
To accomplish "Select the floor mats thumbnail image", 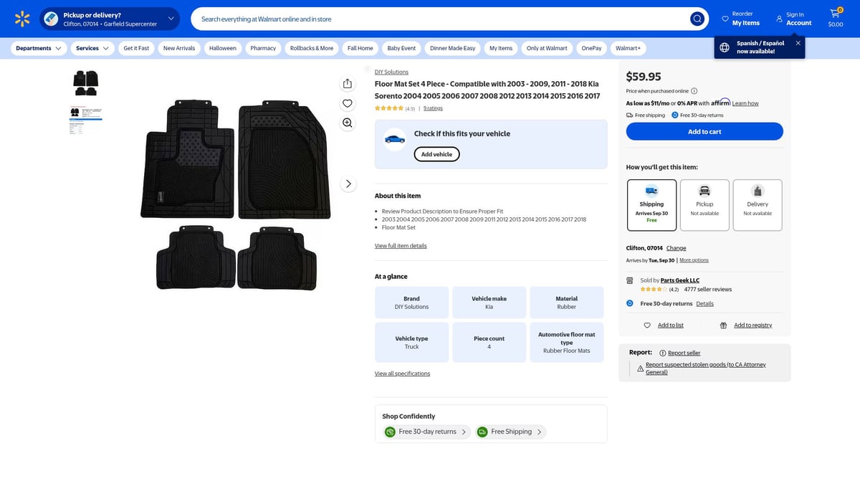I will 86,84.
